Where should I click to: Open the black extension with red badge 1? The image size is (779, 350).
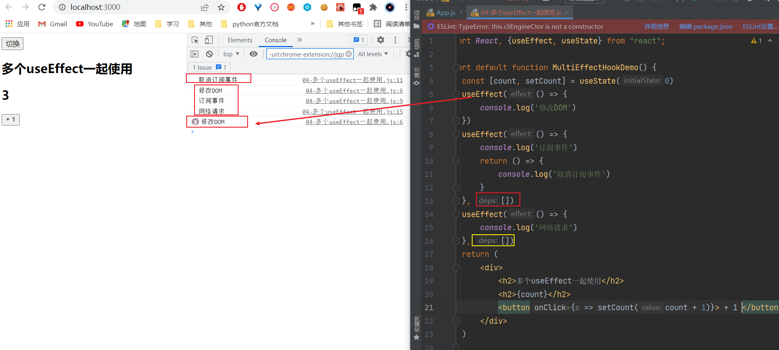click(x=357, y=7)
